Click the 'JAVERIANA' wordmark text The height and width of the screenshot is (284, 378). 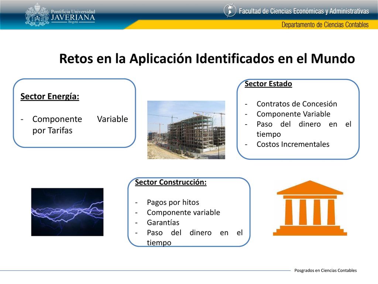(73, 17)
